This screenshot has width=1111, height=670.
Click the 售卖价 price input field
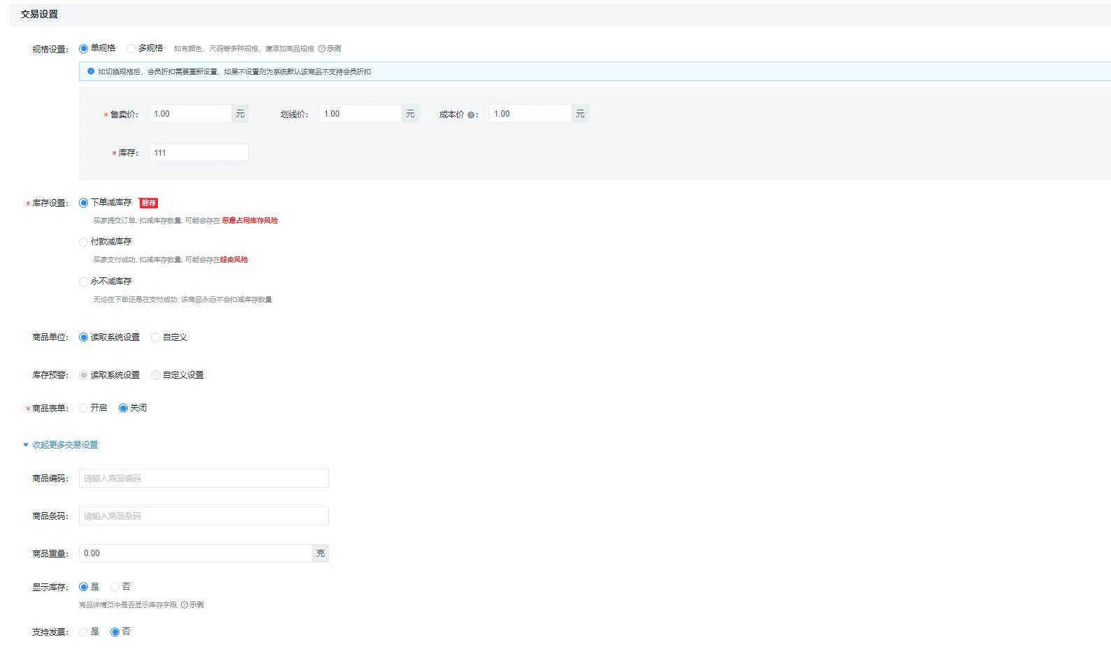point(190,114)
